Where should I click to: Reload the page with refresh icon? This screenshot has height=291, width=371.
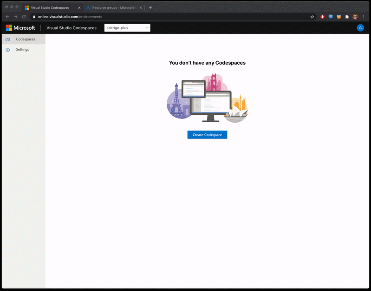click(x=24, y=17)
